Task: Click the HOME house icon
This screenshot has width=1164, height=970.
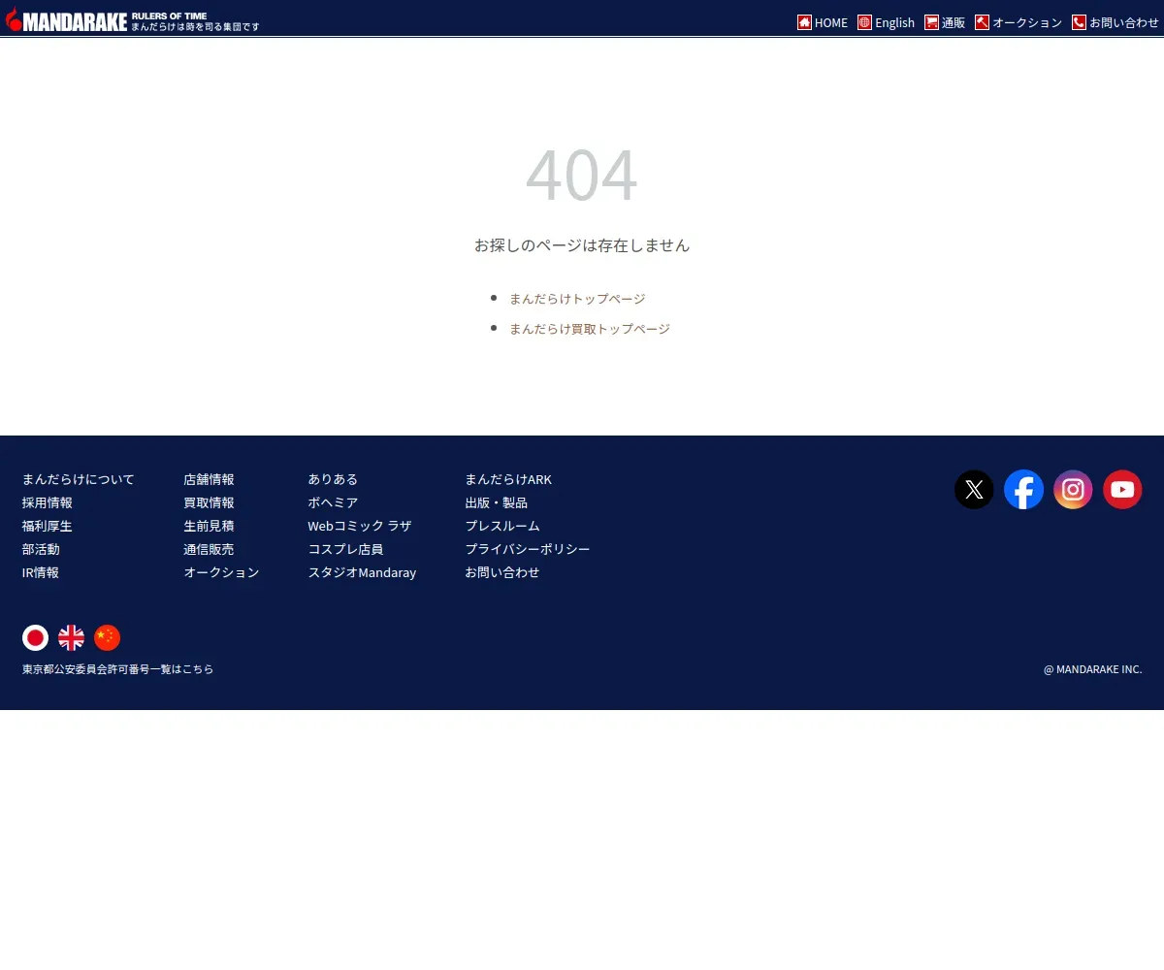Action: (x=804, y=22)
